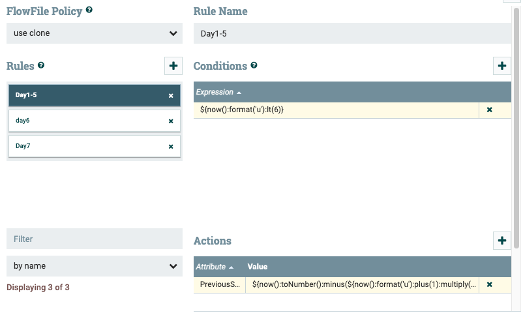Show FlowFile Policy help tooltip
This screenshot has height=315, width=523.
click(x=89, y=10)
